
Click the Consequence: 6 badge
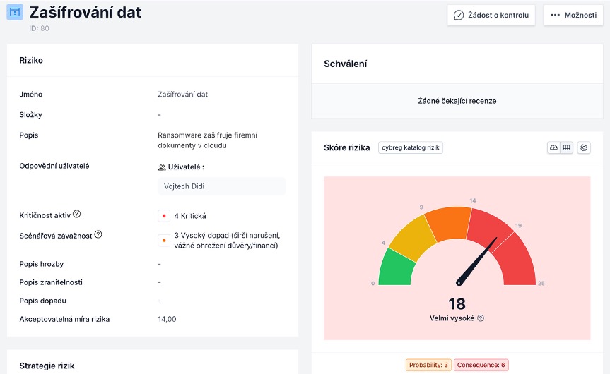coord(481,365)
